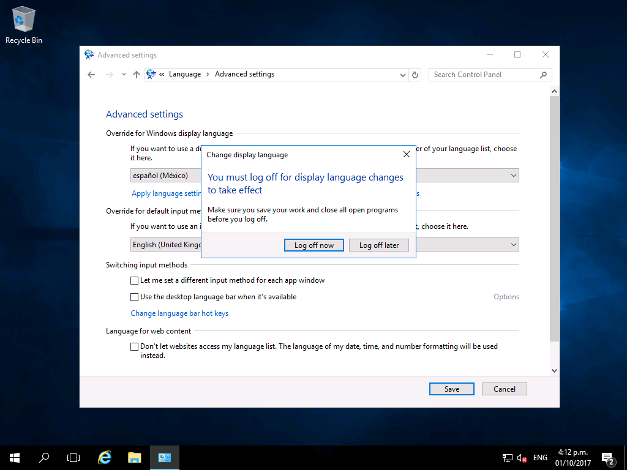Close the Advanced settings window
The image size is (627, 470).
tap(546, 54)
